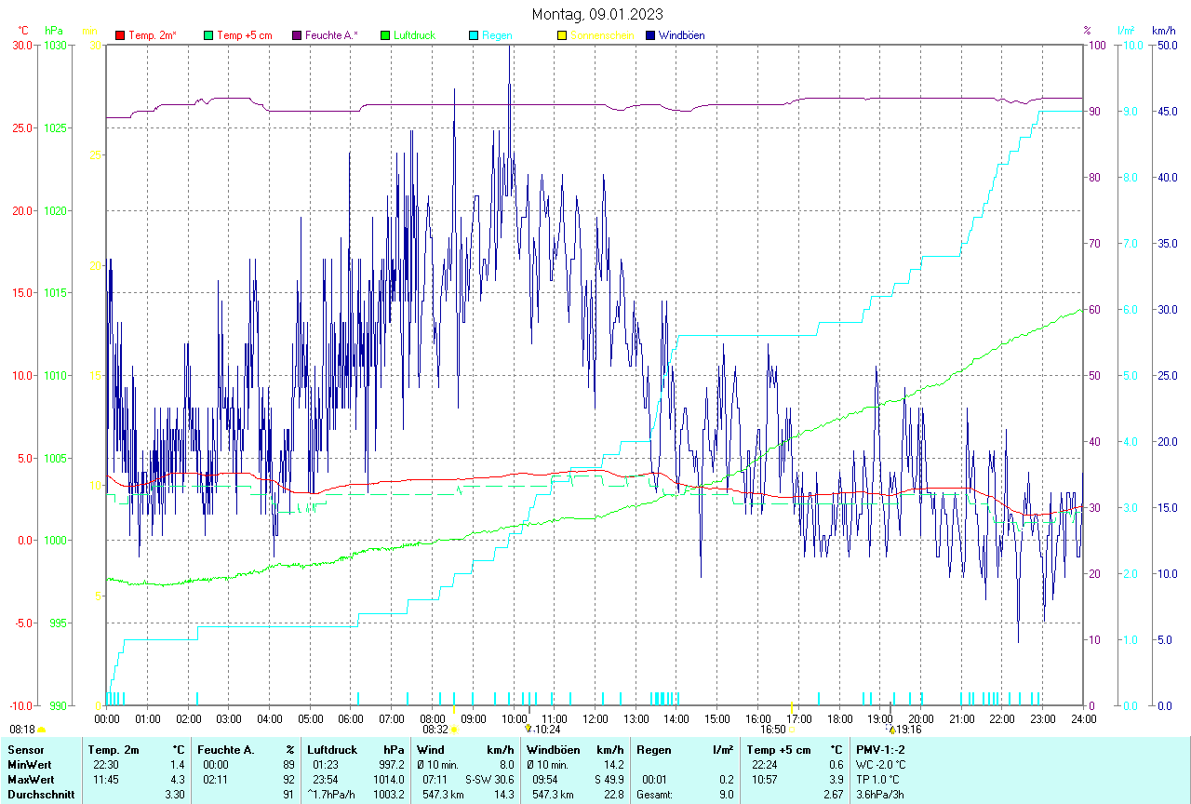Click the 24:00 time axis label
This screenshot has height=804, width=1191.
[x=1083, y=719]
